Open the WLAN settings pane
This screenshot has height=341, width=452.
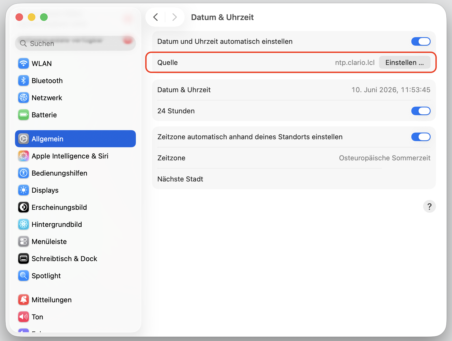[75, 64]
